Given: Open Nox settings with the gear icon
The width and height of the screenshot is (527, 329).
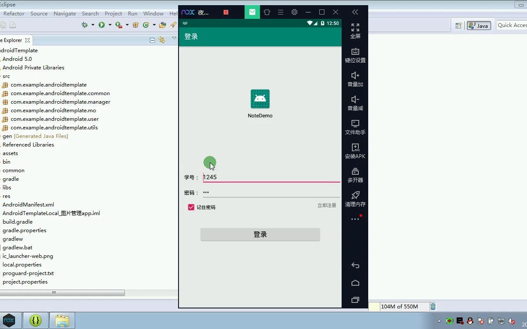Looking at the screenshot, I should (x=294, y=12).
